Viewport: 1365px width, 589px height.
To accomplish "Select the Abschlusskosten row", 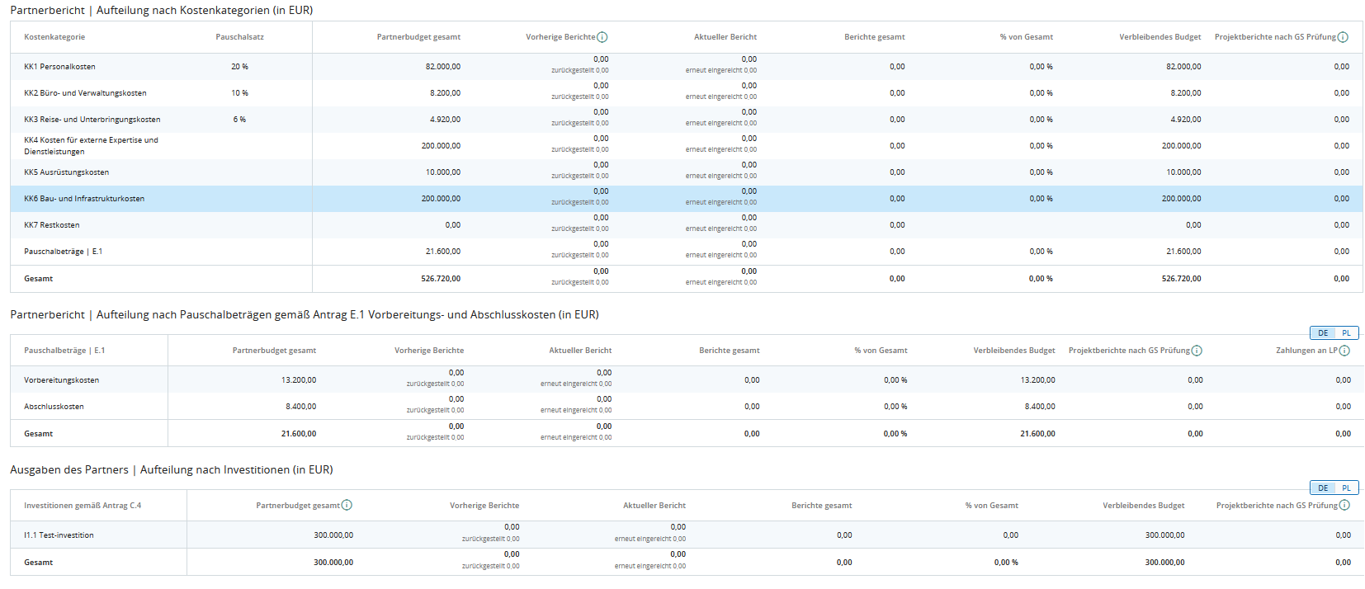I will [x=54, y=407].
